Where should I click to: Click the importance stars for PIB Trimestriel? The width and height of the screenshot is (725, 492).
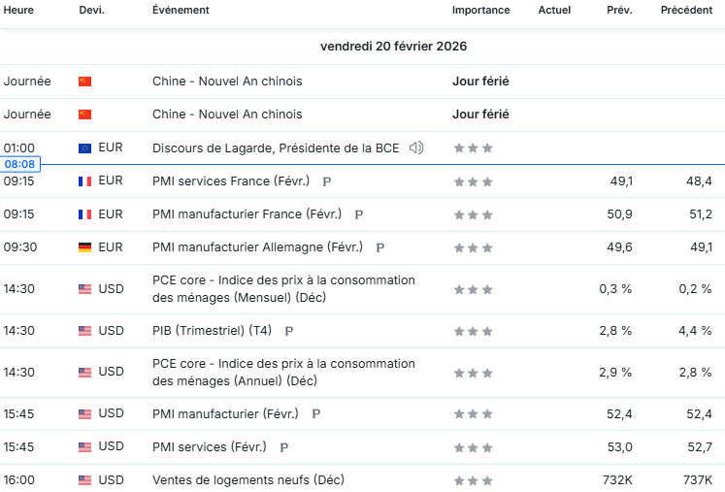[473, 331]
